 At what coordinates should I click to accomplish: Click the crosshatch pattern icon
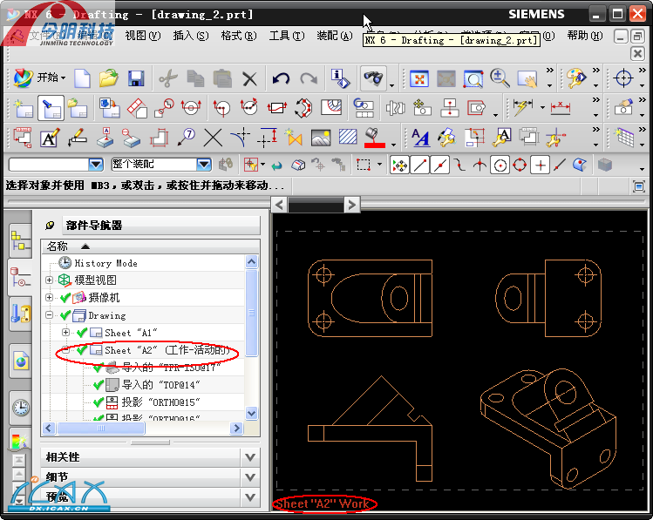point(348,138)
